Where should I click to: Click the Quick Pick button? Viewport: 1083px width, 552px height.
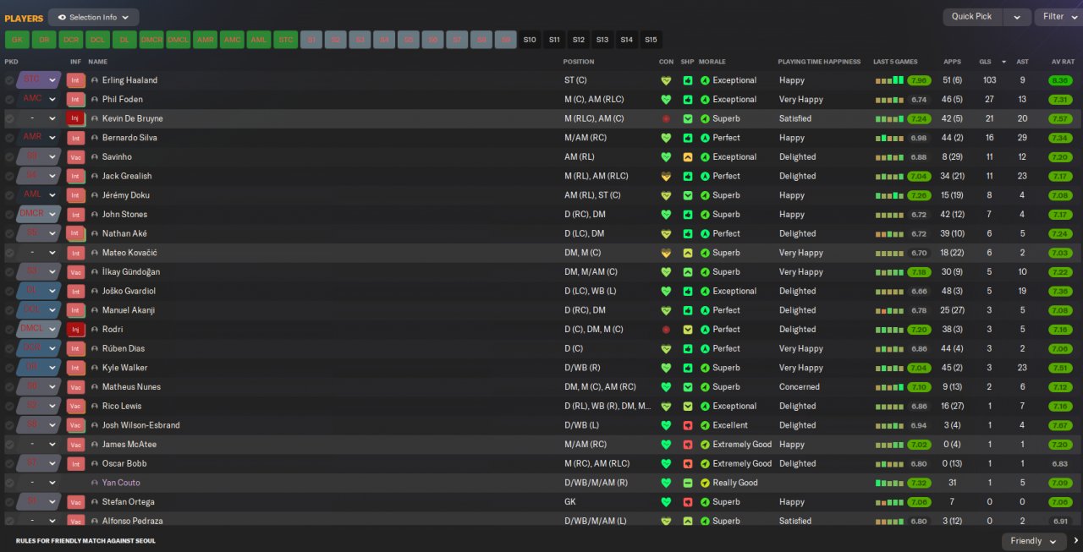pyautogui.click(x=972, y=17)
